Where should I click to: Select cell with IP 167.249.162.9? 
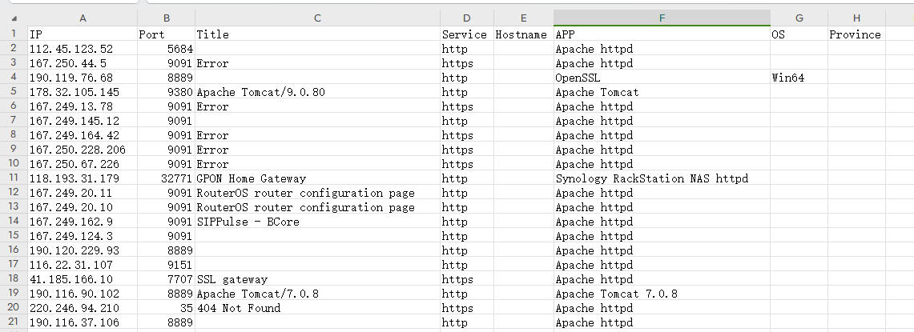click(x=83, y=222)
